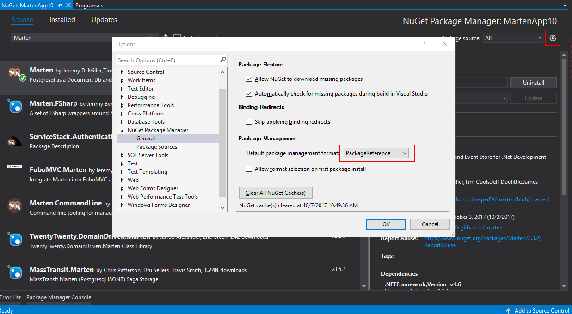This screenshot has width=572, height=314.
Task: Expand the SQL Server Tools node
Action: (x=123, y=155)
